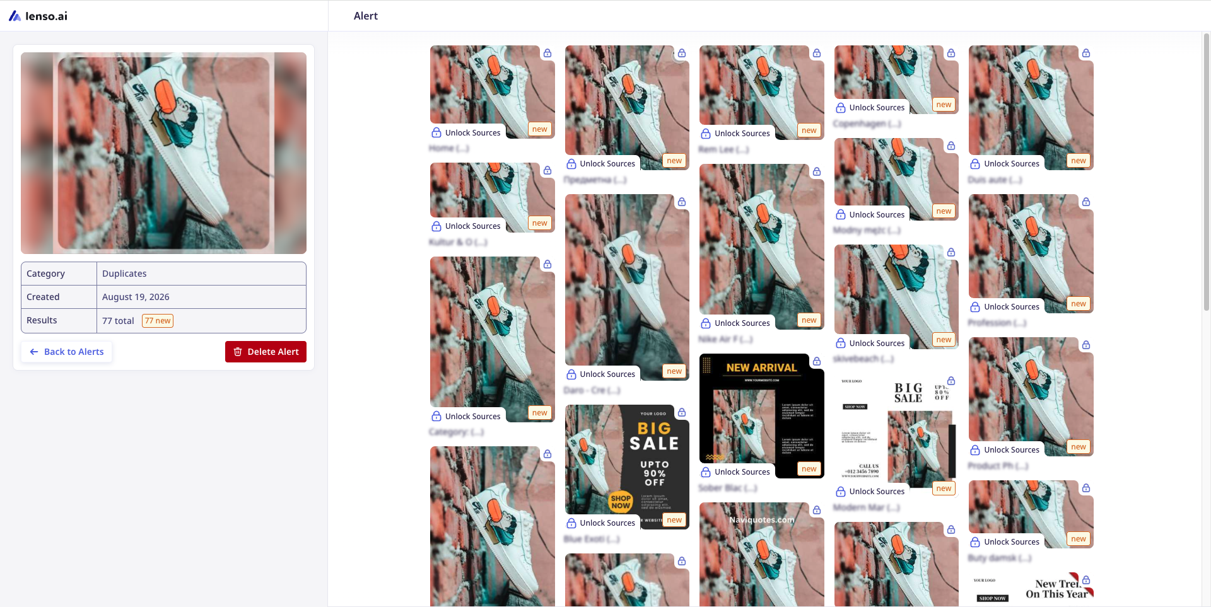1211x607 pixels.
Task: Click the Created row label
Action: click(x=43, y=297)
